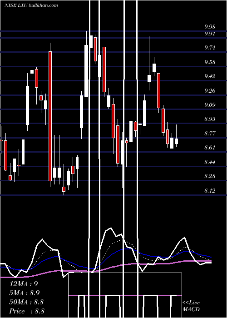
Task: Click the 9.58 price level label
Action: (x=210, y=62)
